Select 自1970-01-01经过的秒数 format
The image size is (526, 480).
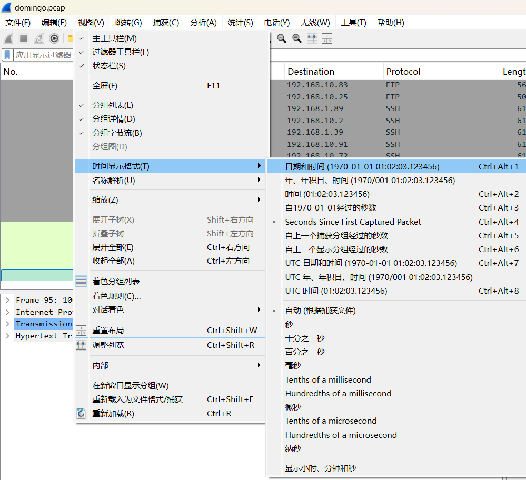[x=397, y=208]
